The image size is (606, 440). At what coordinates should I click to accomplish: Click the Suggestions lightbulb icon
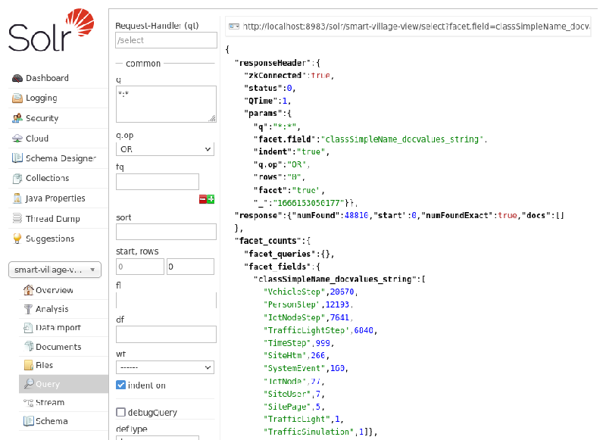[x=17, y=239]
